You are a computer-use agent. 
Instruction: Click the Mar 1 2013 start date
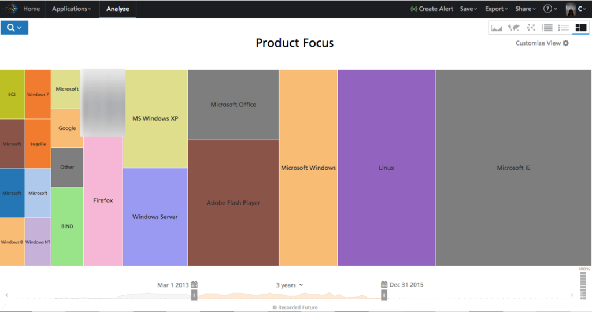(173, 285)
